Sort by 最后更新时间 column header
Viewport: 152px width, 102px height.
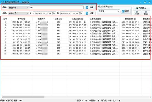coord(131,19)
